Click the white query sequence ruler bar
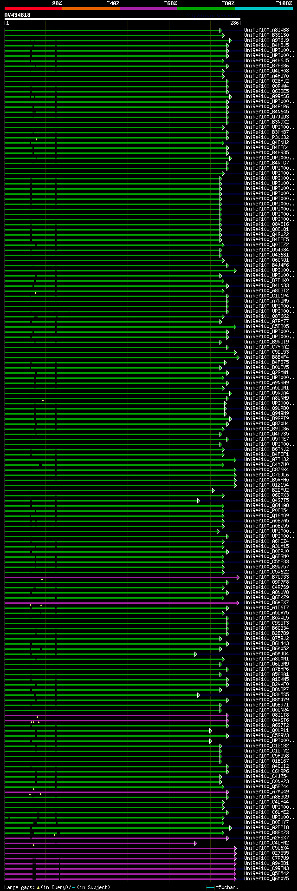The width and height of the screenshot is (297, 891). point(123,20)
